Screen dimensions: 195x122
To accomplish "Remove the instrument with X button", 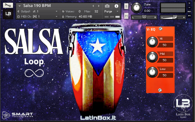I will [190, 3].
